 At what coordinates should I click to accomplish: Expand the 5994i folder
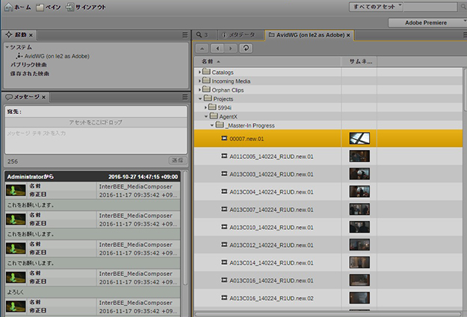(205, 107)
